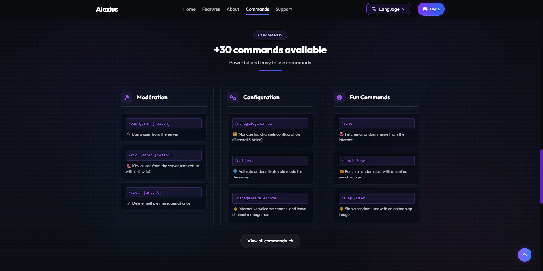
Task: Open the Support page
Action: click(284, 9)
